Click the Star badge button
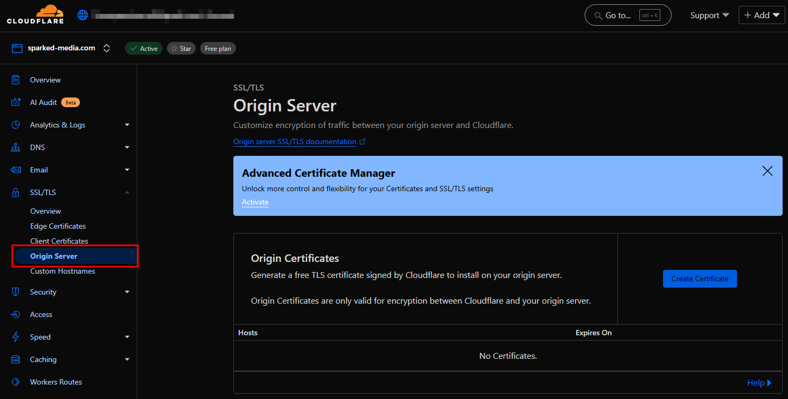The width and height of the screenshot is (788, 399). (x=181, y=48)
